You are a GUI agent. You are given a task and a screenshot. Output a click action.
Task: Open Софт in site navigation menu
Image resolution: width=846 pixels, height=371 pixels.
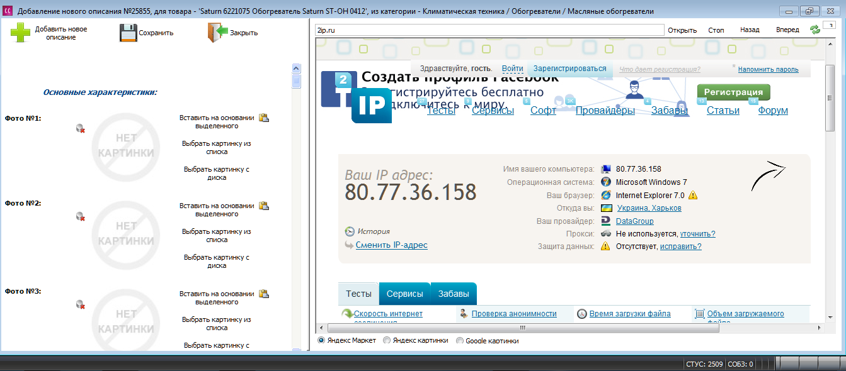[x=543, y=111]
